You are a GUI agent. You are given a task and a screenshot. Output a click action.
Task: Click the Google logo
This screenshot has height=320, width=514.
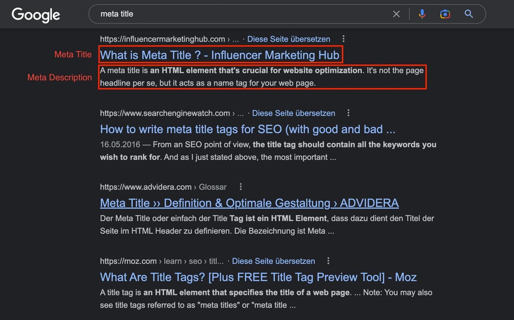point(36,15)
